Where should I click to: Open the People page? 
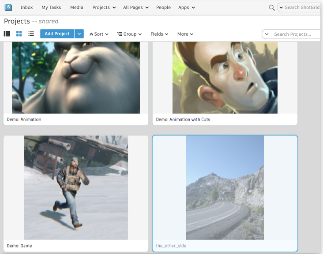[x=163, y=7]
